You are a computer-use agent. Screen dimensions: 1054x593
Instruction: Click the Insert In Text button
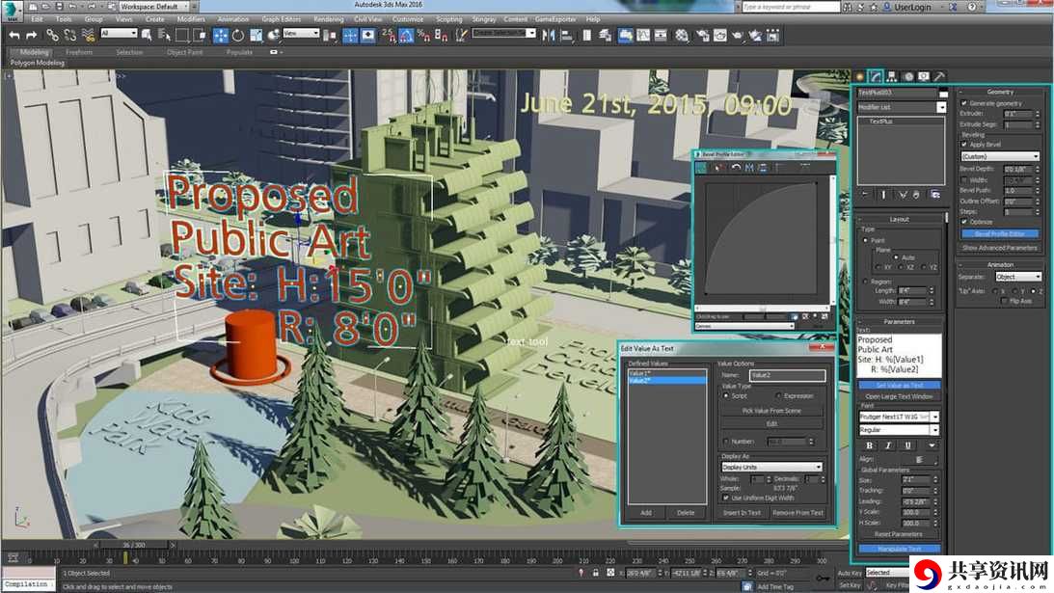(x=743, y=513)
